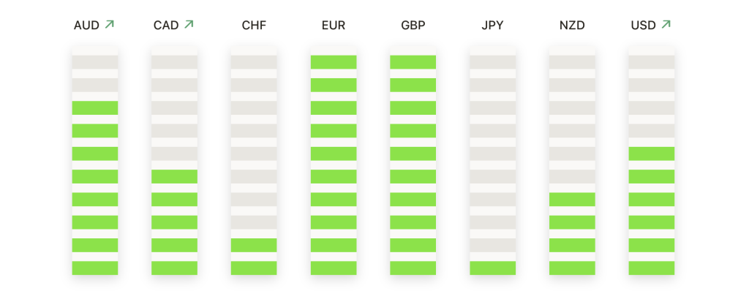Pick the JPY currency label
The width and height of the screenshot is (749, 299).
pyautogui.click(x=492, y=26)
